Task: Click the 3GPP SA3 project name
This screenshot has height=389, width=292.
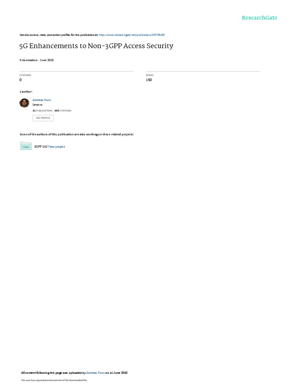Action: [41, 147]
